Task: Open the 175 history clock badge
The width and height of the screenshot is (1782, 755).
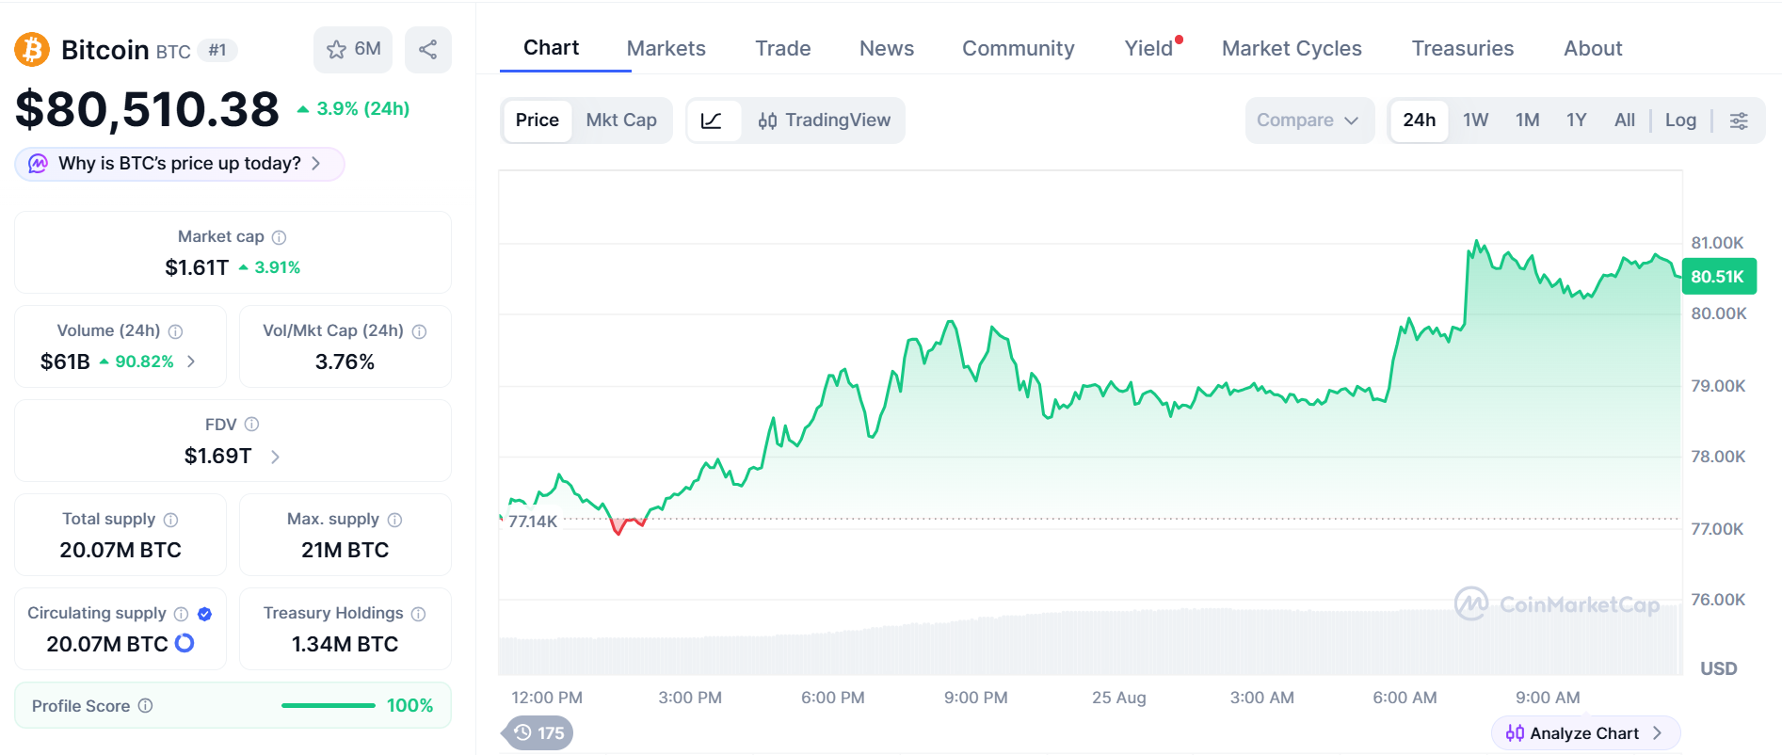Action: 538,733
